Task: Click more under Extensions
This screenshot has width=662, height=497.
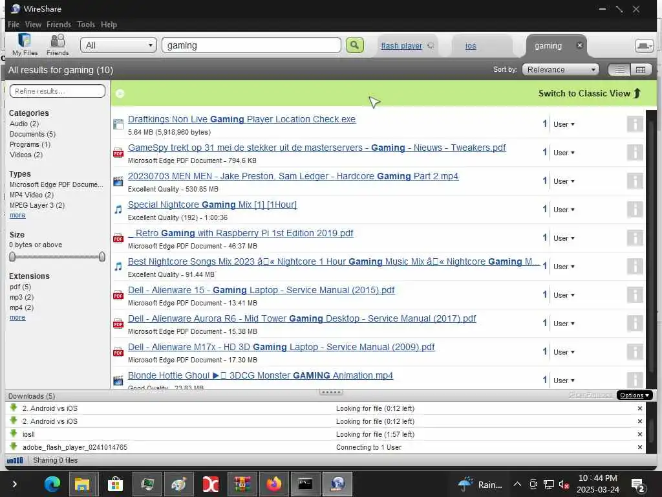Action: tap(17, 317)
